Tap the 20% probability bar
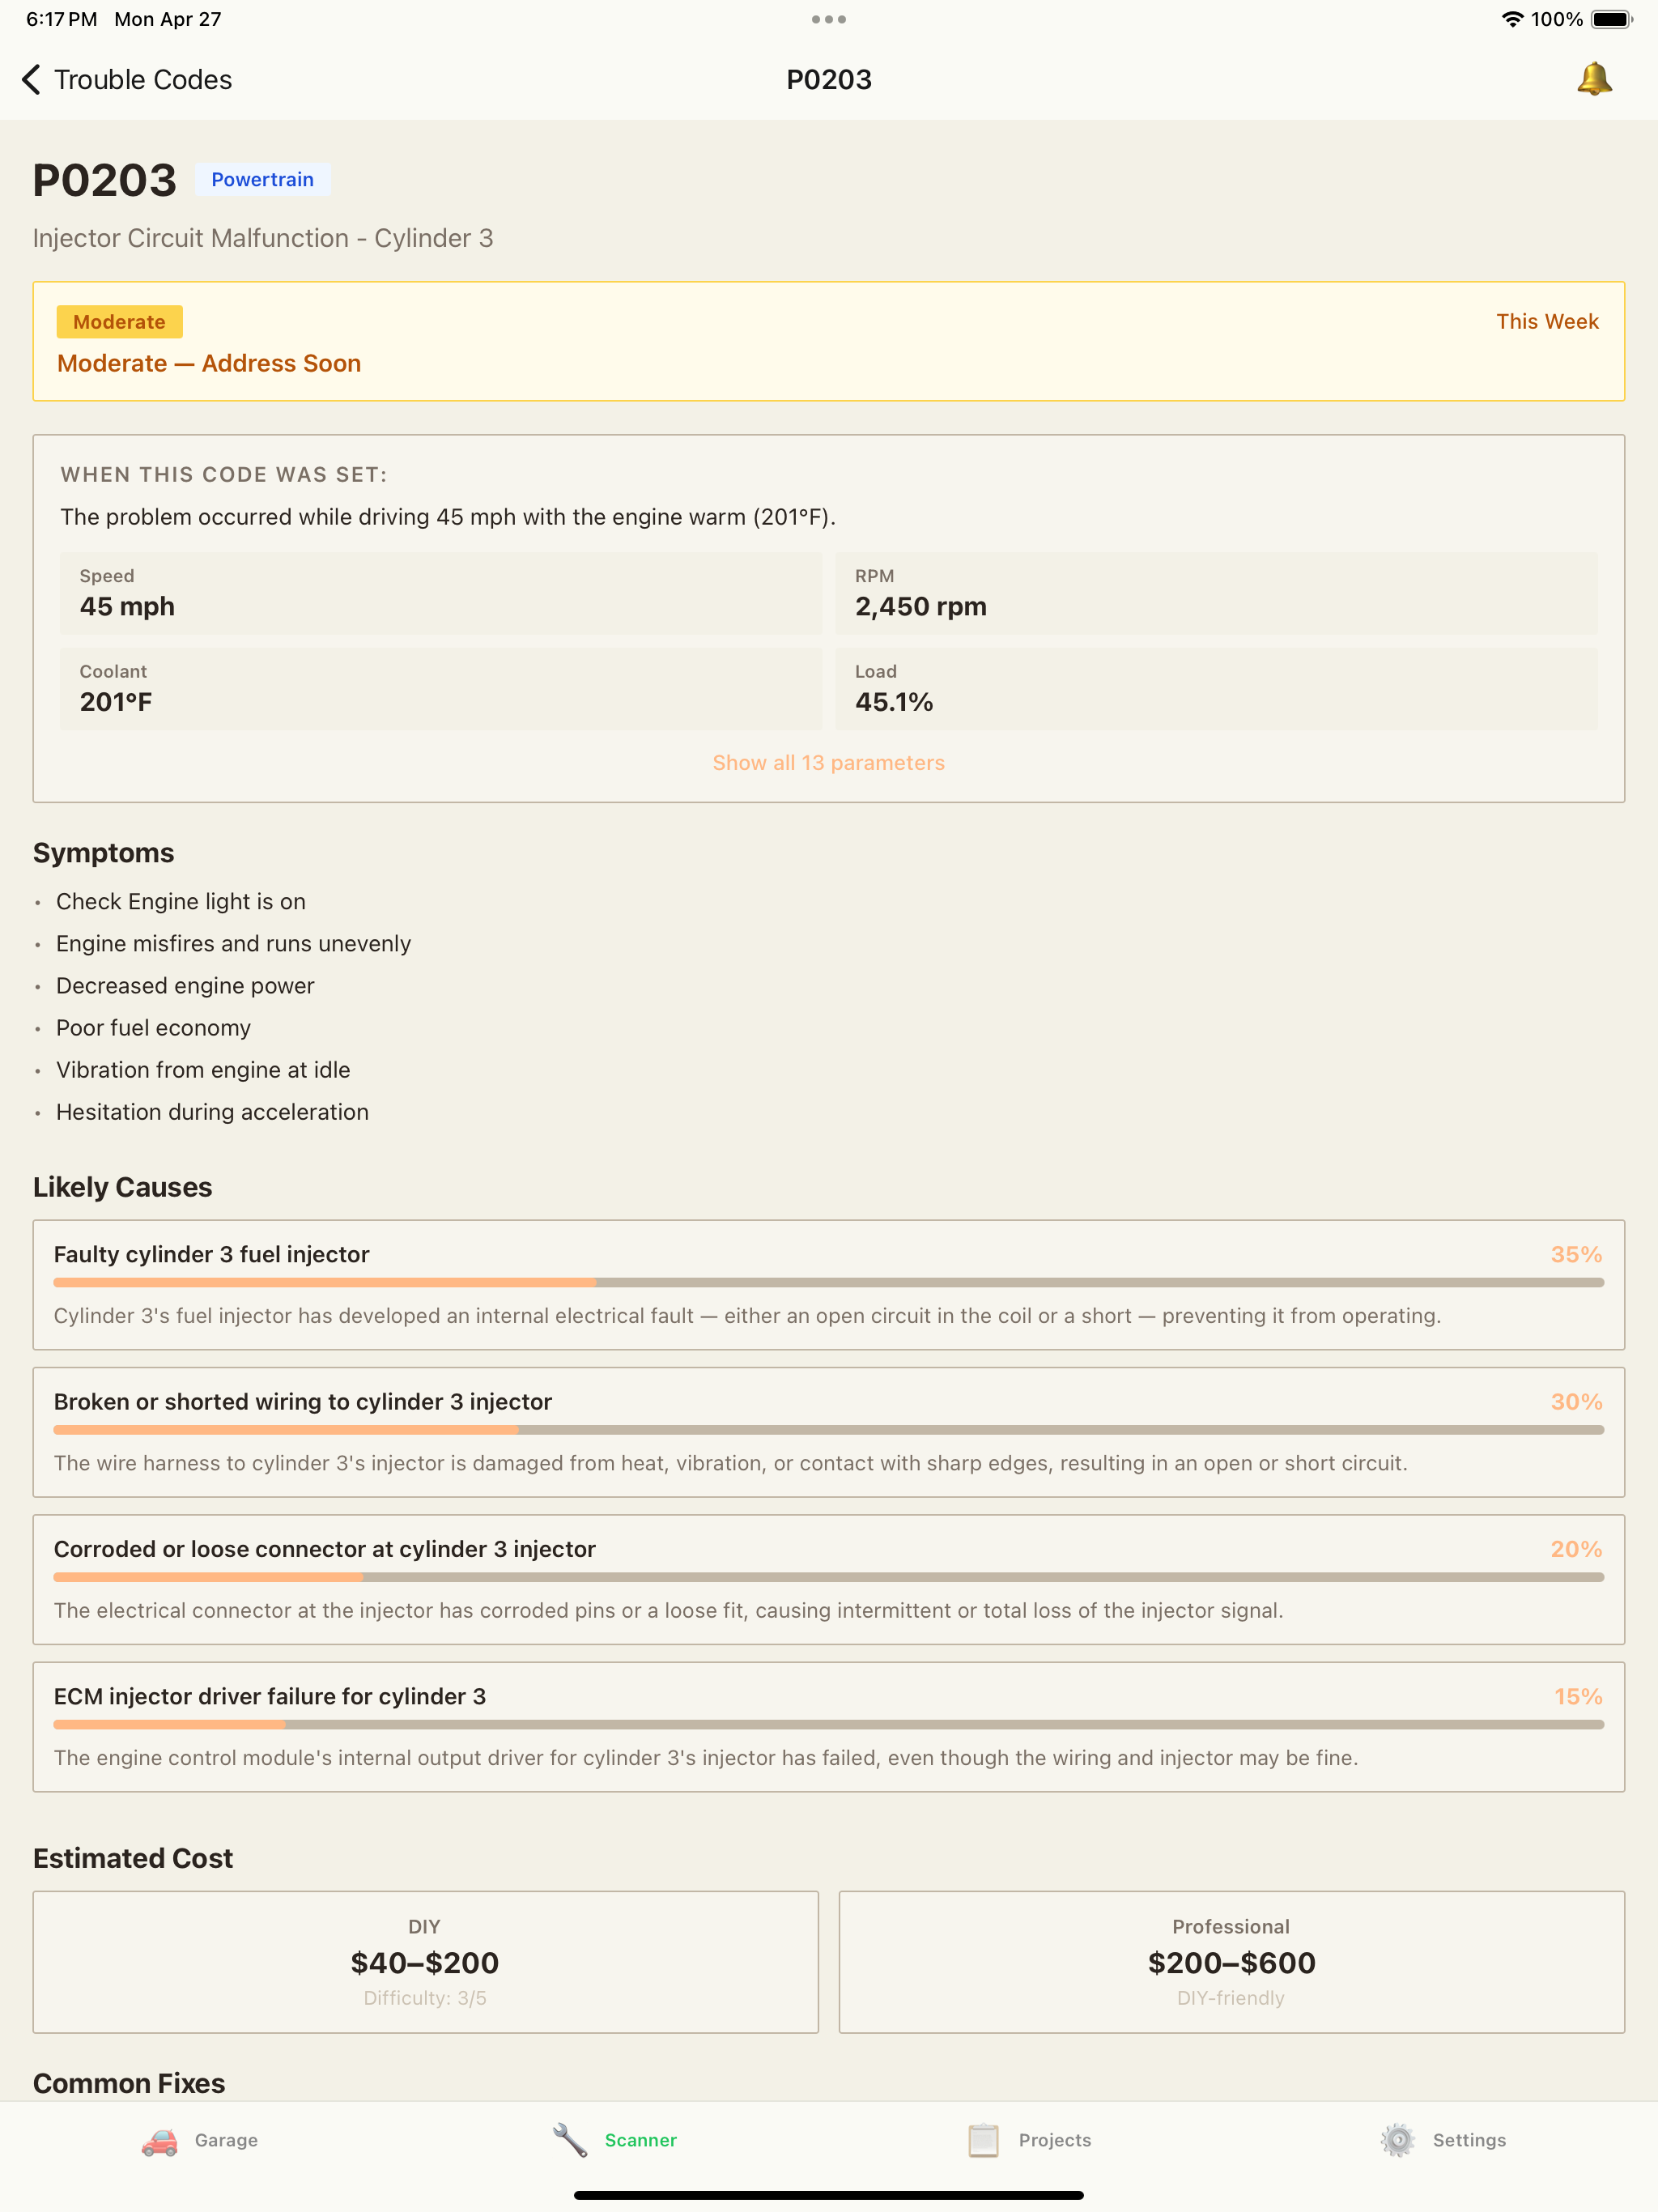Image resolution: width=1658 pixels, height=2212 pixels. click(x=829, y=1577)
